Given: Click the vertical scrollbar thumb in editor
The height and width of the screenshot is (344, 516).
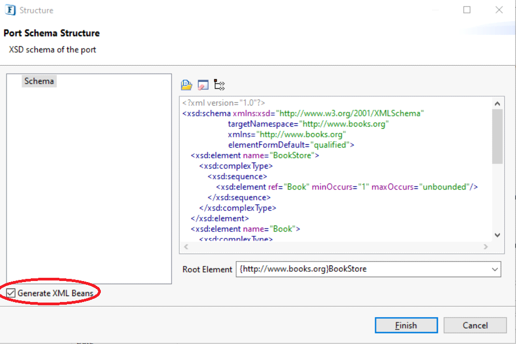Looking at the screenshot, I should coord(497,136).
